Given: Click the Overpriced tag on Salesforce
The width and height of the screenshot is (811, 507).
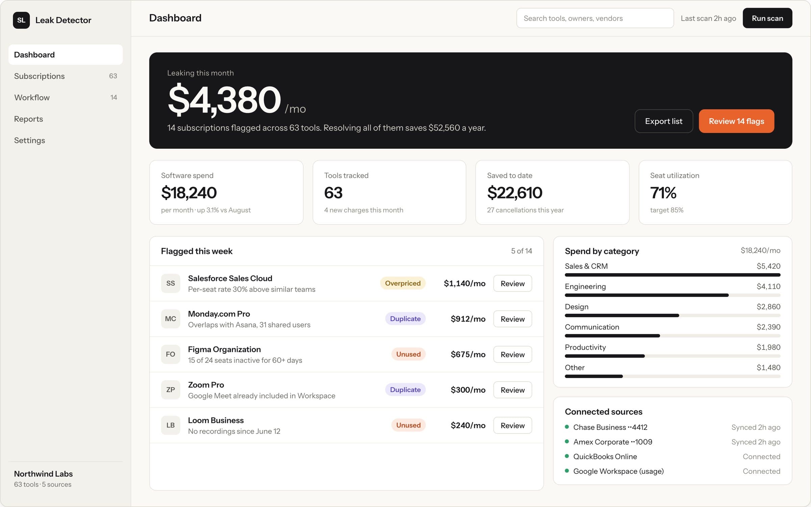Looking at the screenshot, I should tap(403, 283).
